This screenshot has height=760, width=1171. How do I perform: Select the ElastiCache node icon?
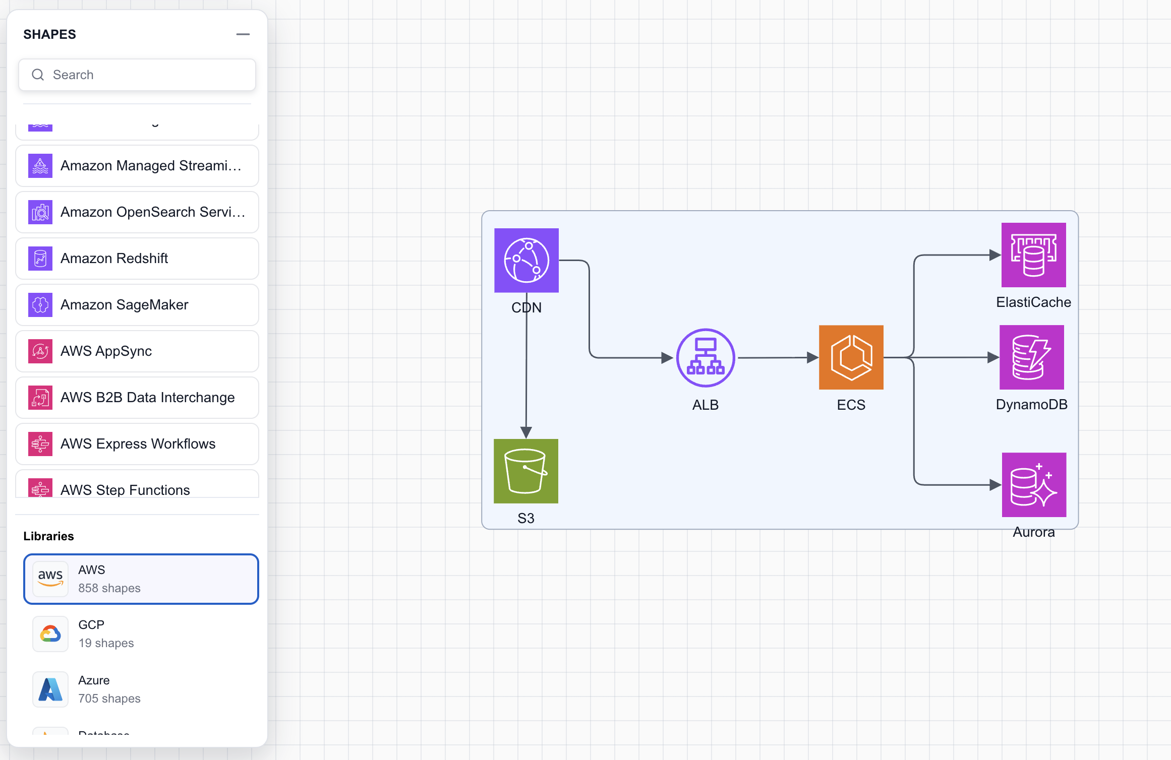[x=1033, y=255]
